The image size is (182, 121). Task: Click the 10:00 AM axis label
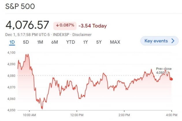click(29, 115)
